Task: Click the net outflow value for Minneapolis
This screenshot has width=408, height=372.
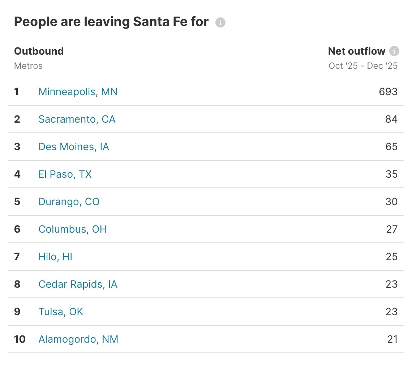Action: 389,92
